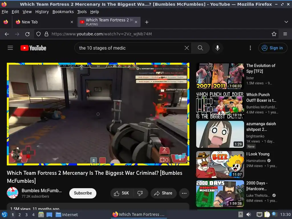Open Bumbles McFumbles channel name link
The image size is (292, 219).
coord(42,191)
